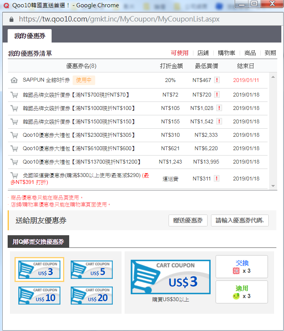Switch to the 購物車 coupon filter
Image resolution: width=284 pixels, height=331 pixels.
click(227, 53)
